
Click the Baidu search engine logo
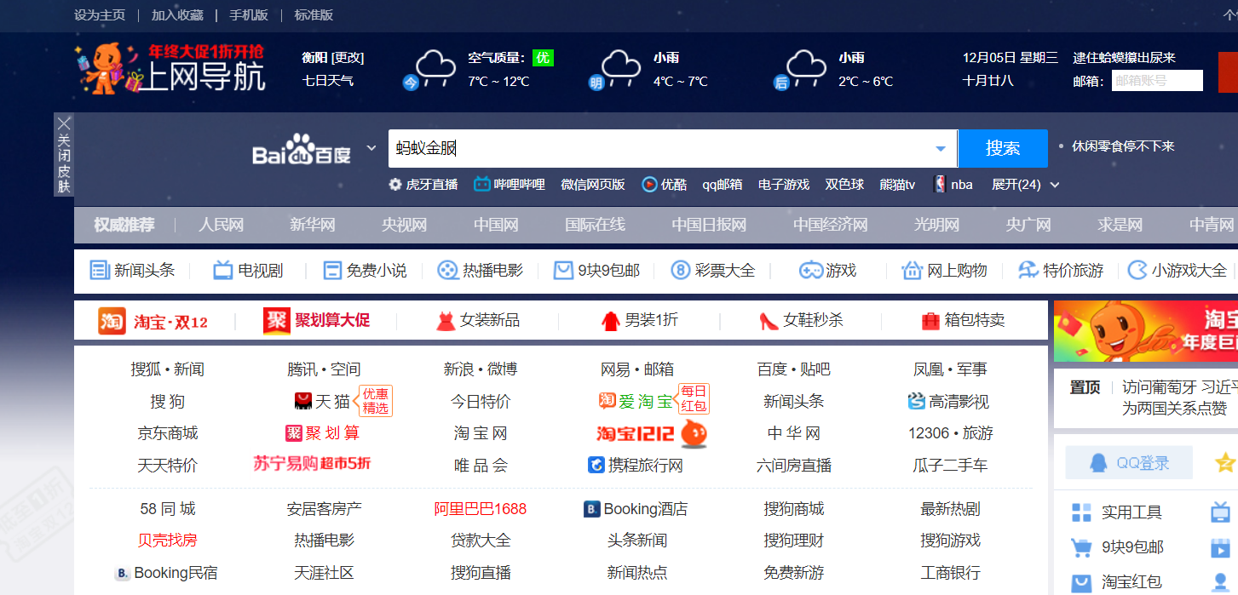(x=302, y=149)
